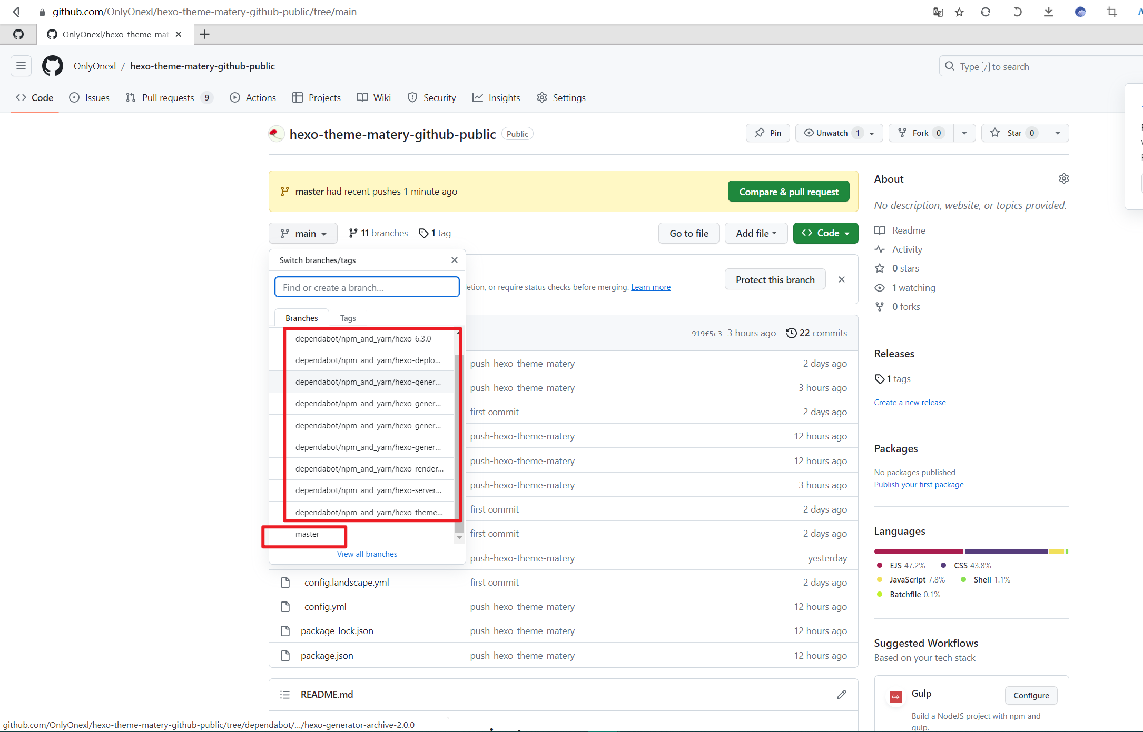The width and height of the screenshot is (1143, 732).
Task: Open the Activity link in About
Action: click(899, 249)
